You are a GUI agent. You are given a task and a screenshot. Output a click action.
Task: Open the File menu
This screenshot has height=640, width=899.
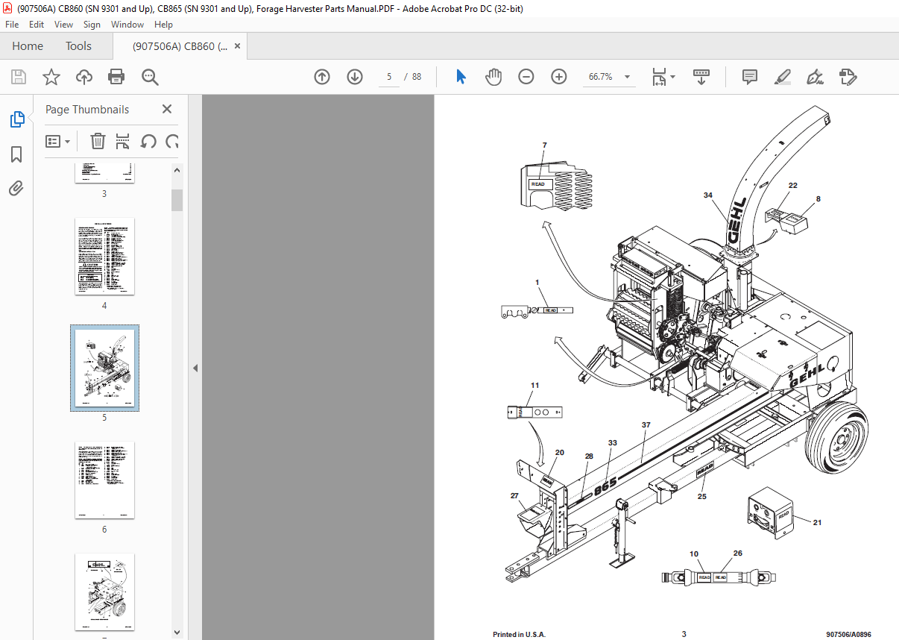(12, 25)
